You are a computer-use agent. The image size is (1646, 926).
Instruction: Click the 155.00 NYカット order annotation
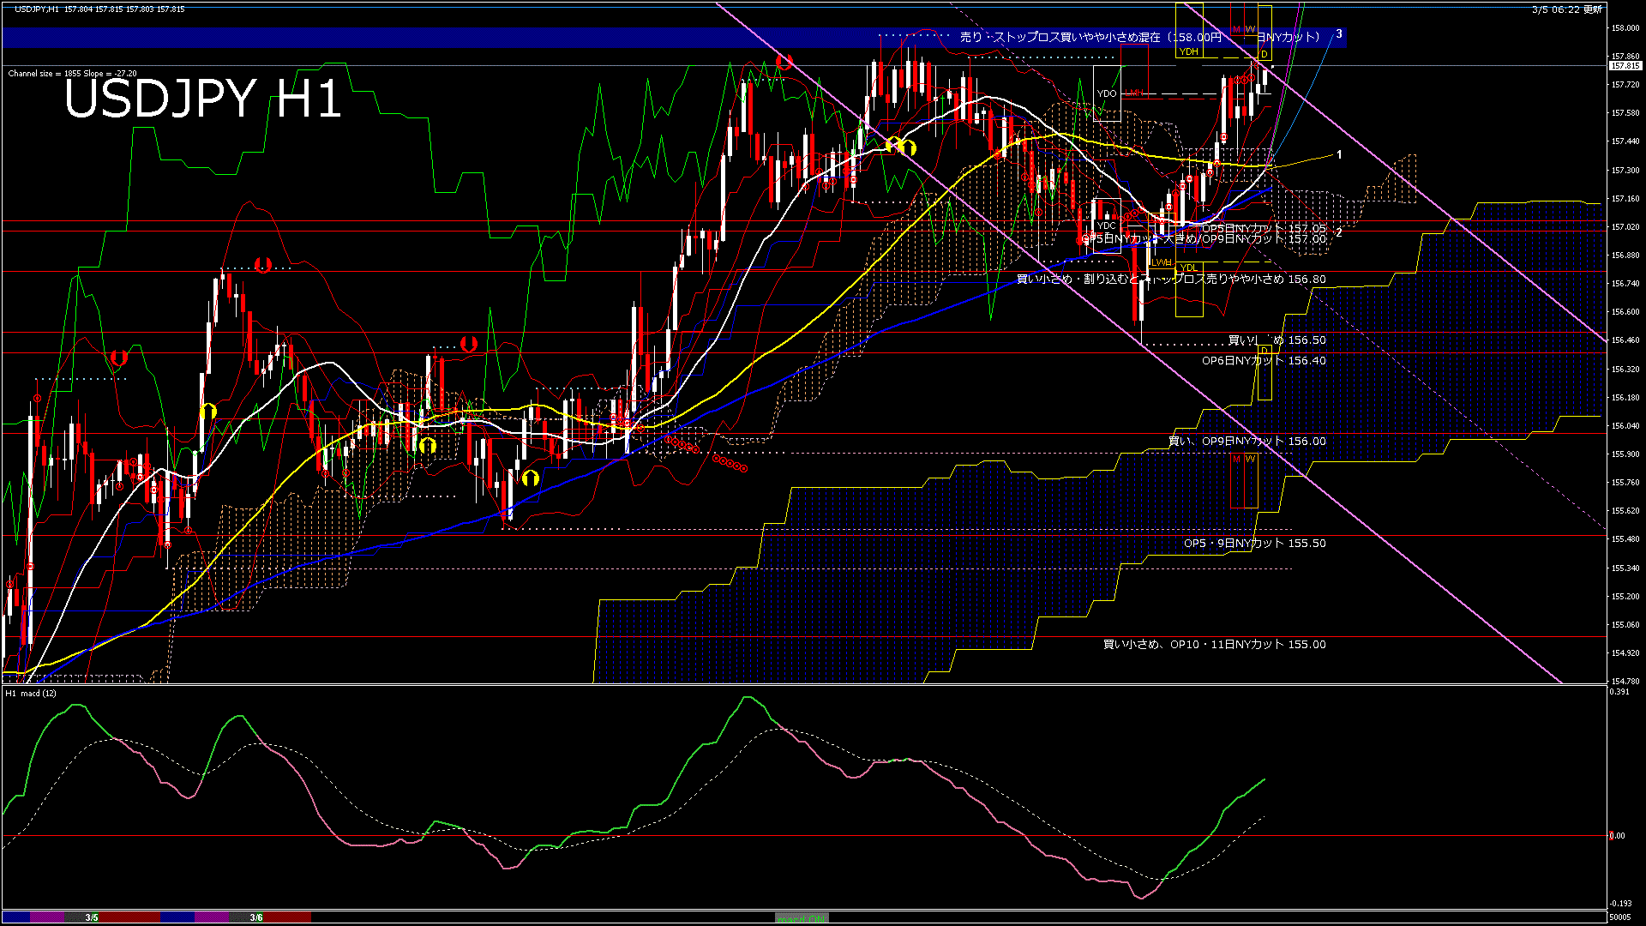tap(1214, 645)
